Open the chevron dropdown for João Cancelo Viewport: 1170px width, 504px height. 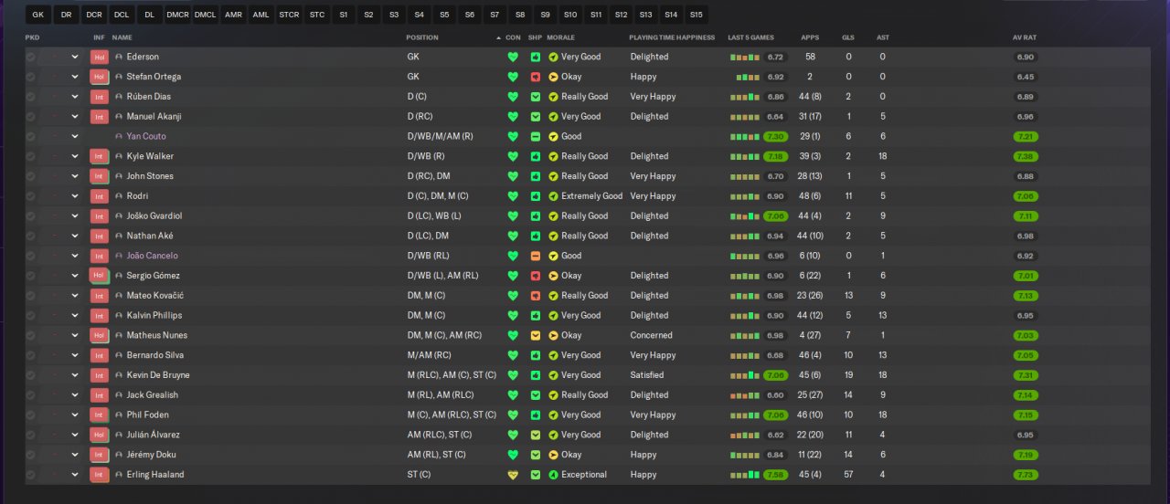pyautogui.click(x=75, y=256)
